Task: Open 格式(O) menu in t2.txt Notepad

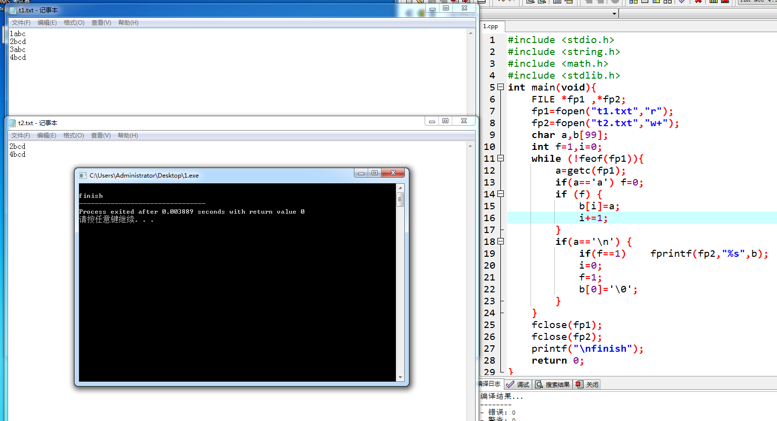Action: click(x=74, y=136)
